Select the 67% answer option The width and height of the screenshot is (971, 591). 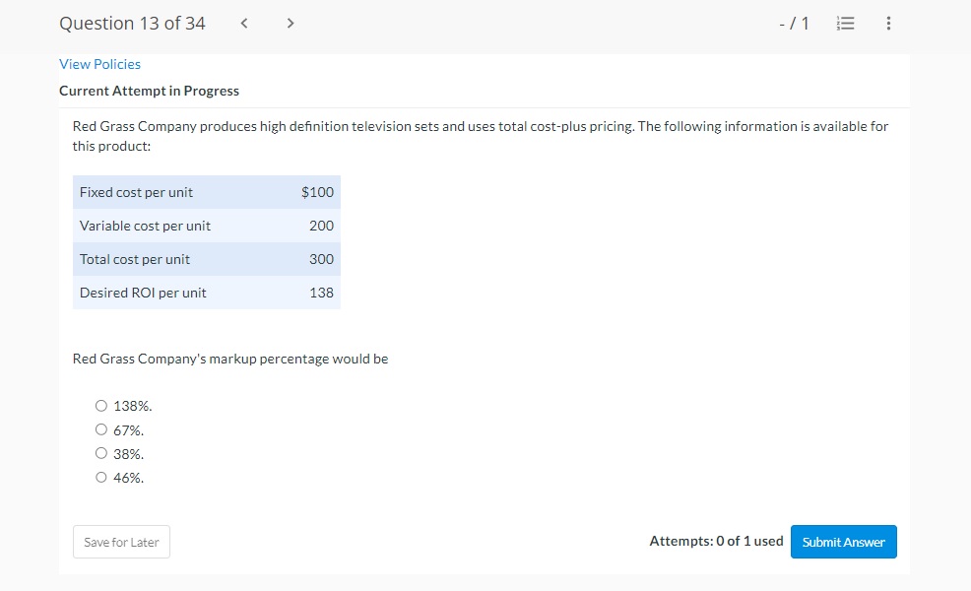(100, 429)
